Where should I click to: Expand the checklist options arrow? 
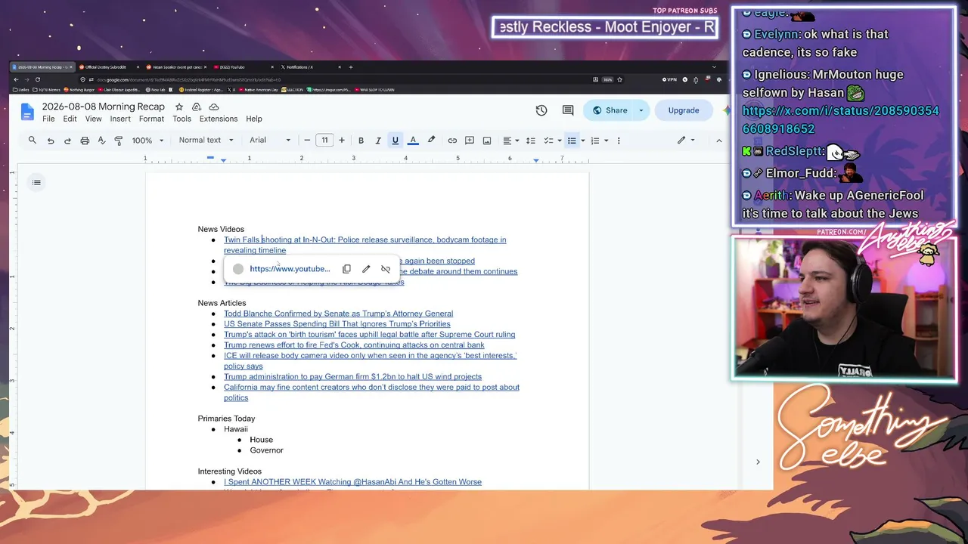[560, 141]
